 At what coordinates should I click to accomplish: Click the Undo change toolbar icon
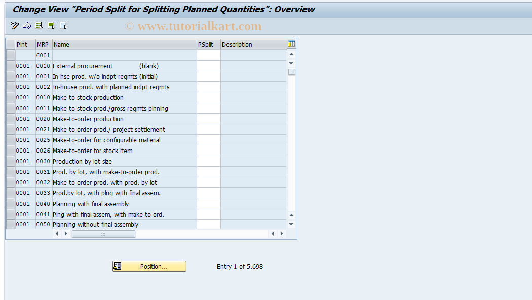[27, 26]
